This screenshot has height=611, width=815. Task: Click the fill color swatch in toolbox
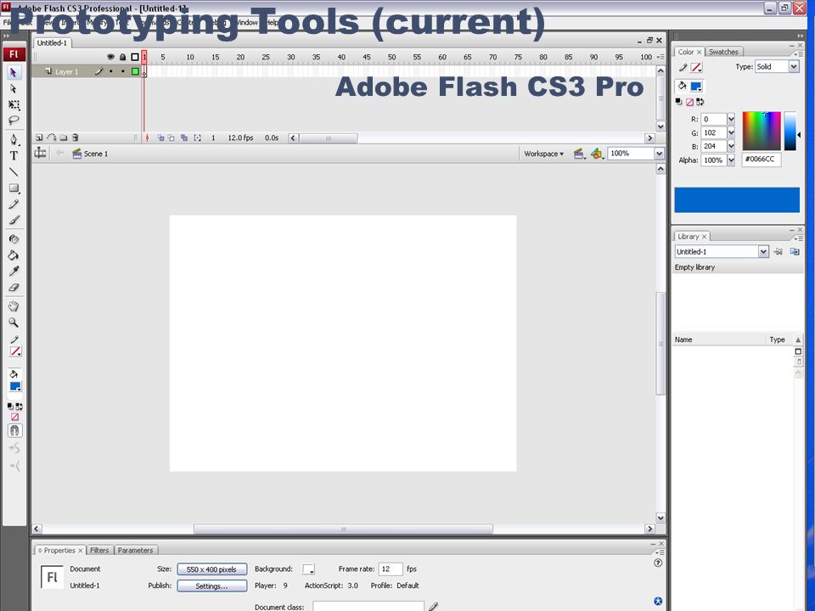[x=15, y=387]
